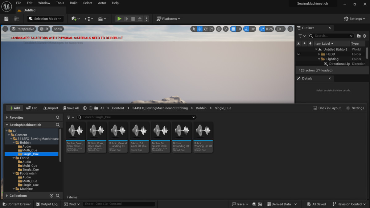This screenshot has height=208, width=370.
Task: Toggle rotation angle snapping
Action: pos(246,29)
